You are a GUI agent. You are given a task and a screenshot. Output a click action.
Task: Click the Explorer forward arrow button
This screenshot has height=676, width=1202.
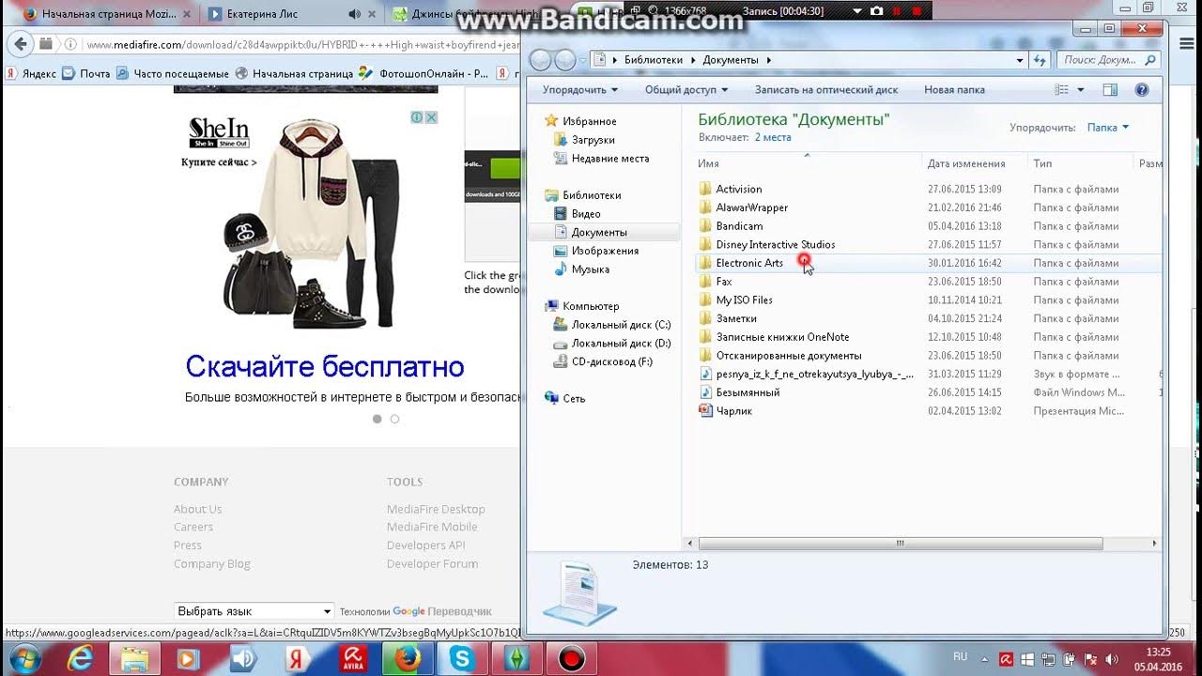click(x=565, y=60)
